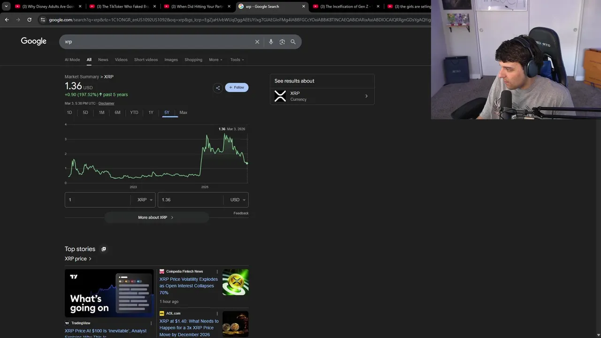Reload the page with the refresh icon
This screenshot has width=601, height=338.
pyautogui.click(x=29, y=20)
